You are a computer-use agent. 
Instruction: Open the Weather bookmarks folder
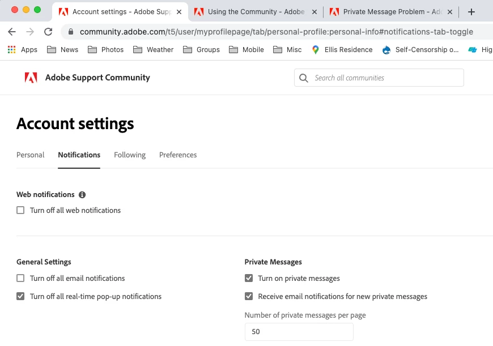pos(153,50)
